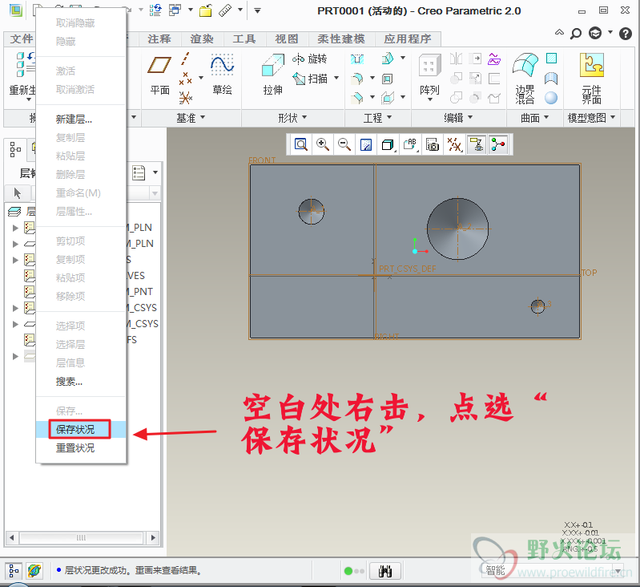Click the Round tool icon
This screenshot has width=640, height=587.
point(357,79)
